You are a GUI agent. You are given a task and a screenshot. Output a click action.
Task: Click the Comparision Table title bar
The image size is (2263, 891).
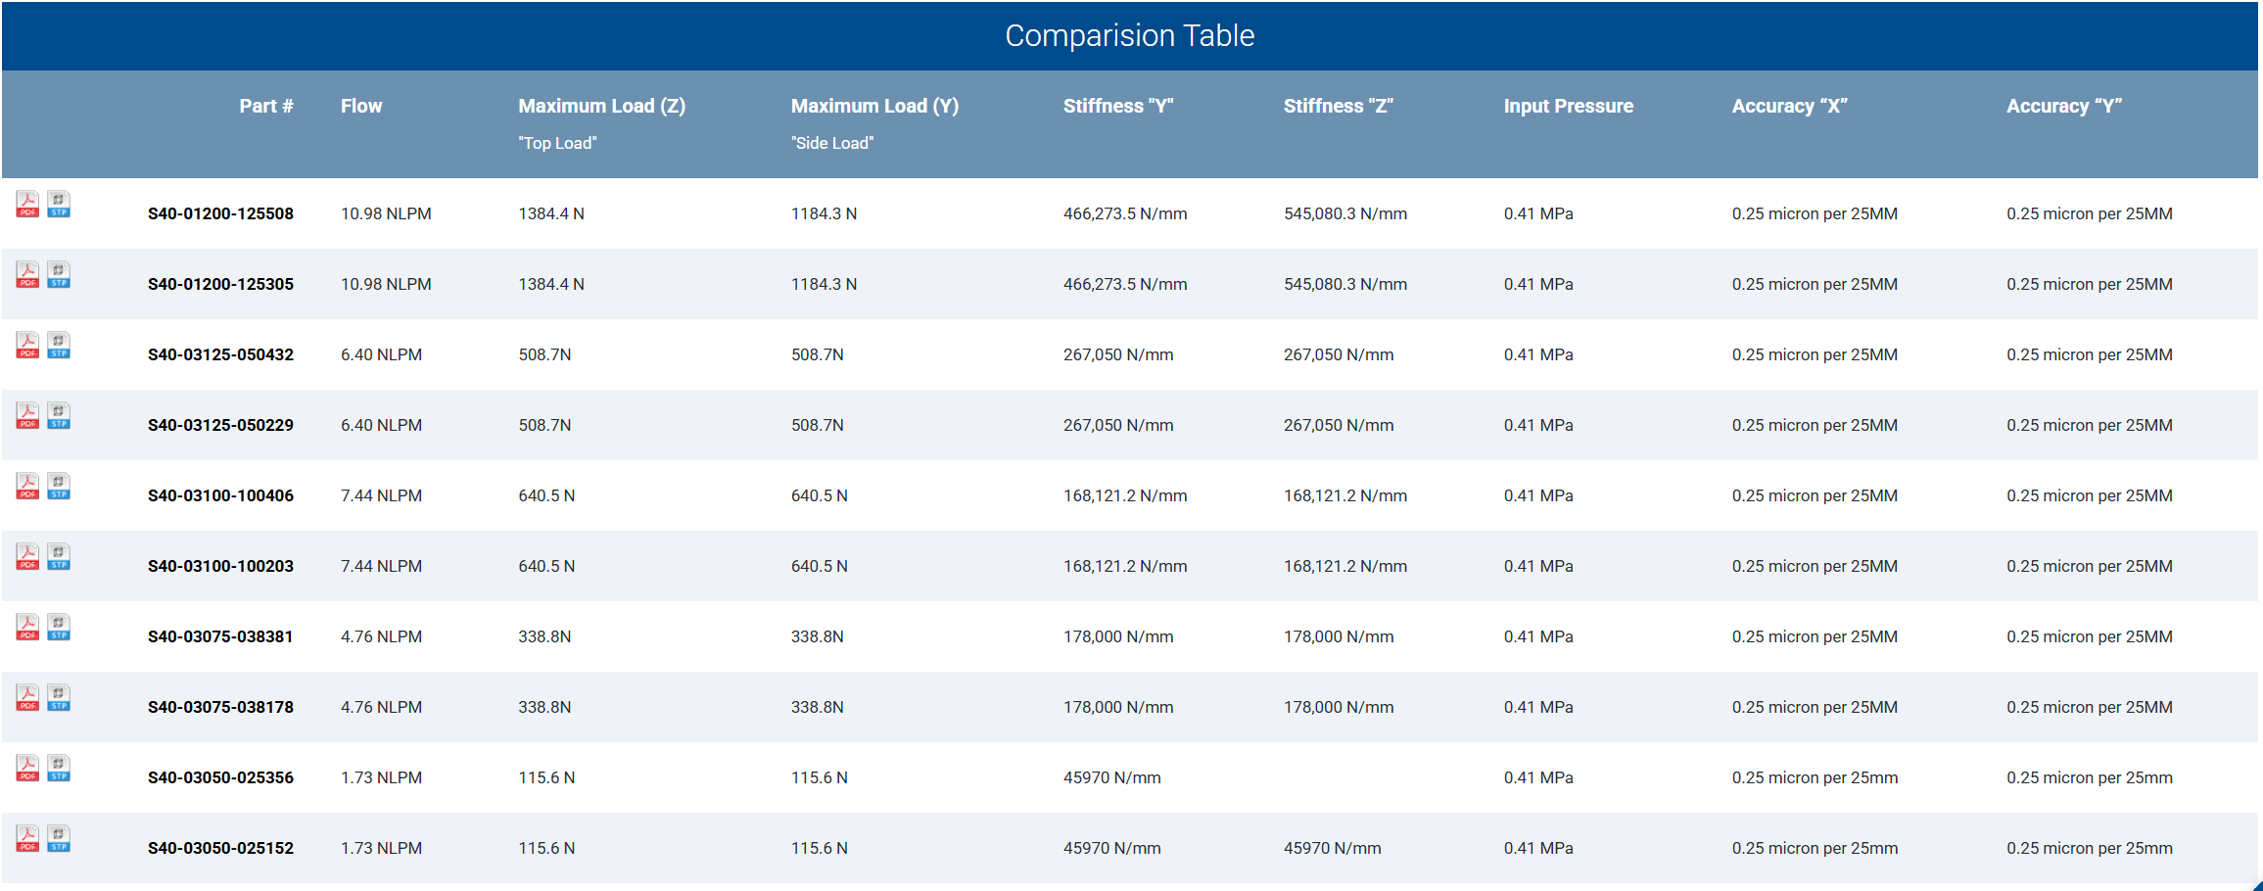[1129, 35]
